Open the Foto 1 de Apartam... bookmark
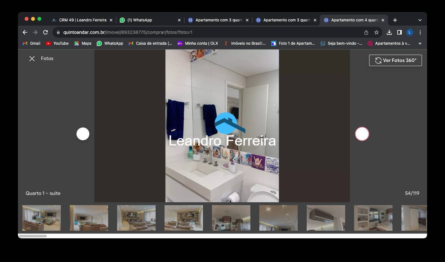The image size is (445, 262). 293,43
